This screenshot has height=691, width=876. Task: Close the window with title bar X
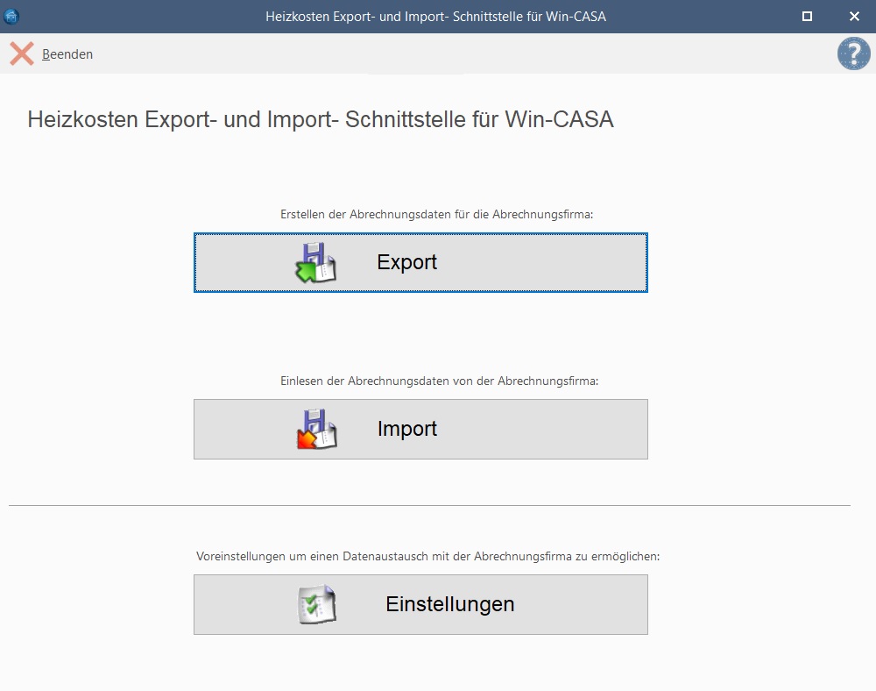click(854, 16)
